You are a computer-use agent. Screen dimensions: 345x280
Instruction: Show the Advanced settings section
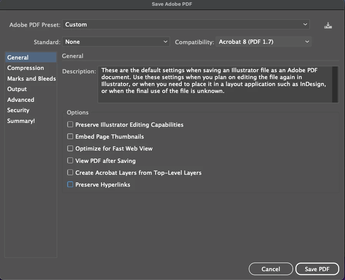pos(31,99)
